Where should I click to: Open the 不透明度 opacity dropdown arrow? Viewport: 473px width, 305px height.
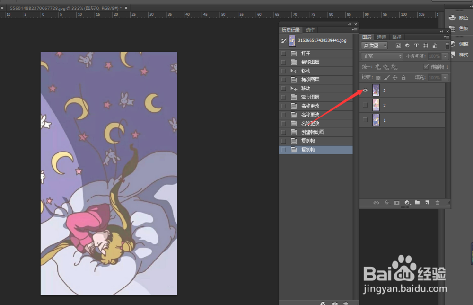click(x=445, y=56)
